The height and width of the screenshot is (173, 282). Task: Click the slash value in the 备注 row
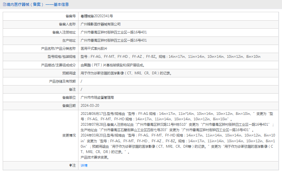pos(81,90)
